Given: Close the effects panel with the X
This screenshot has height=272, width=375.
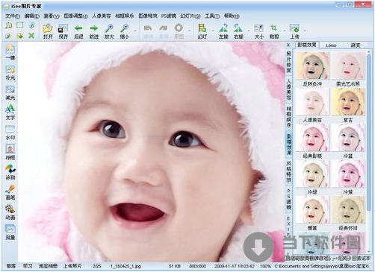Looking at the screenshot, I should pyautogui.click(x=288, y=45).
